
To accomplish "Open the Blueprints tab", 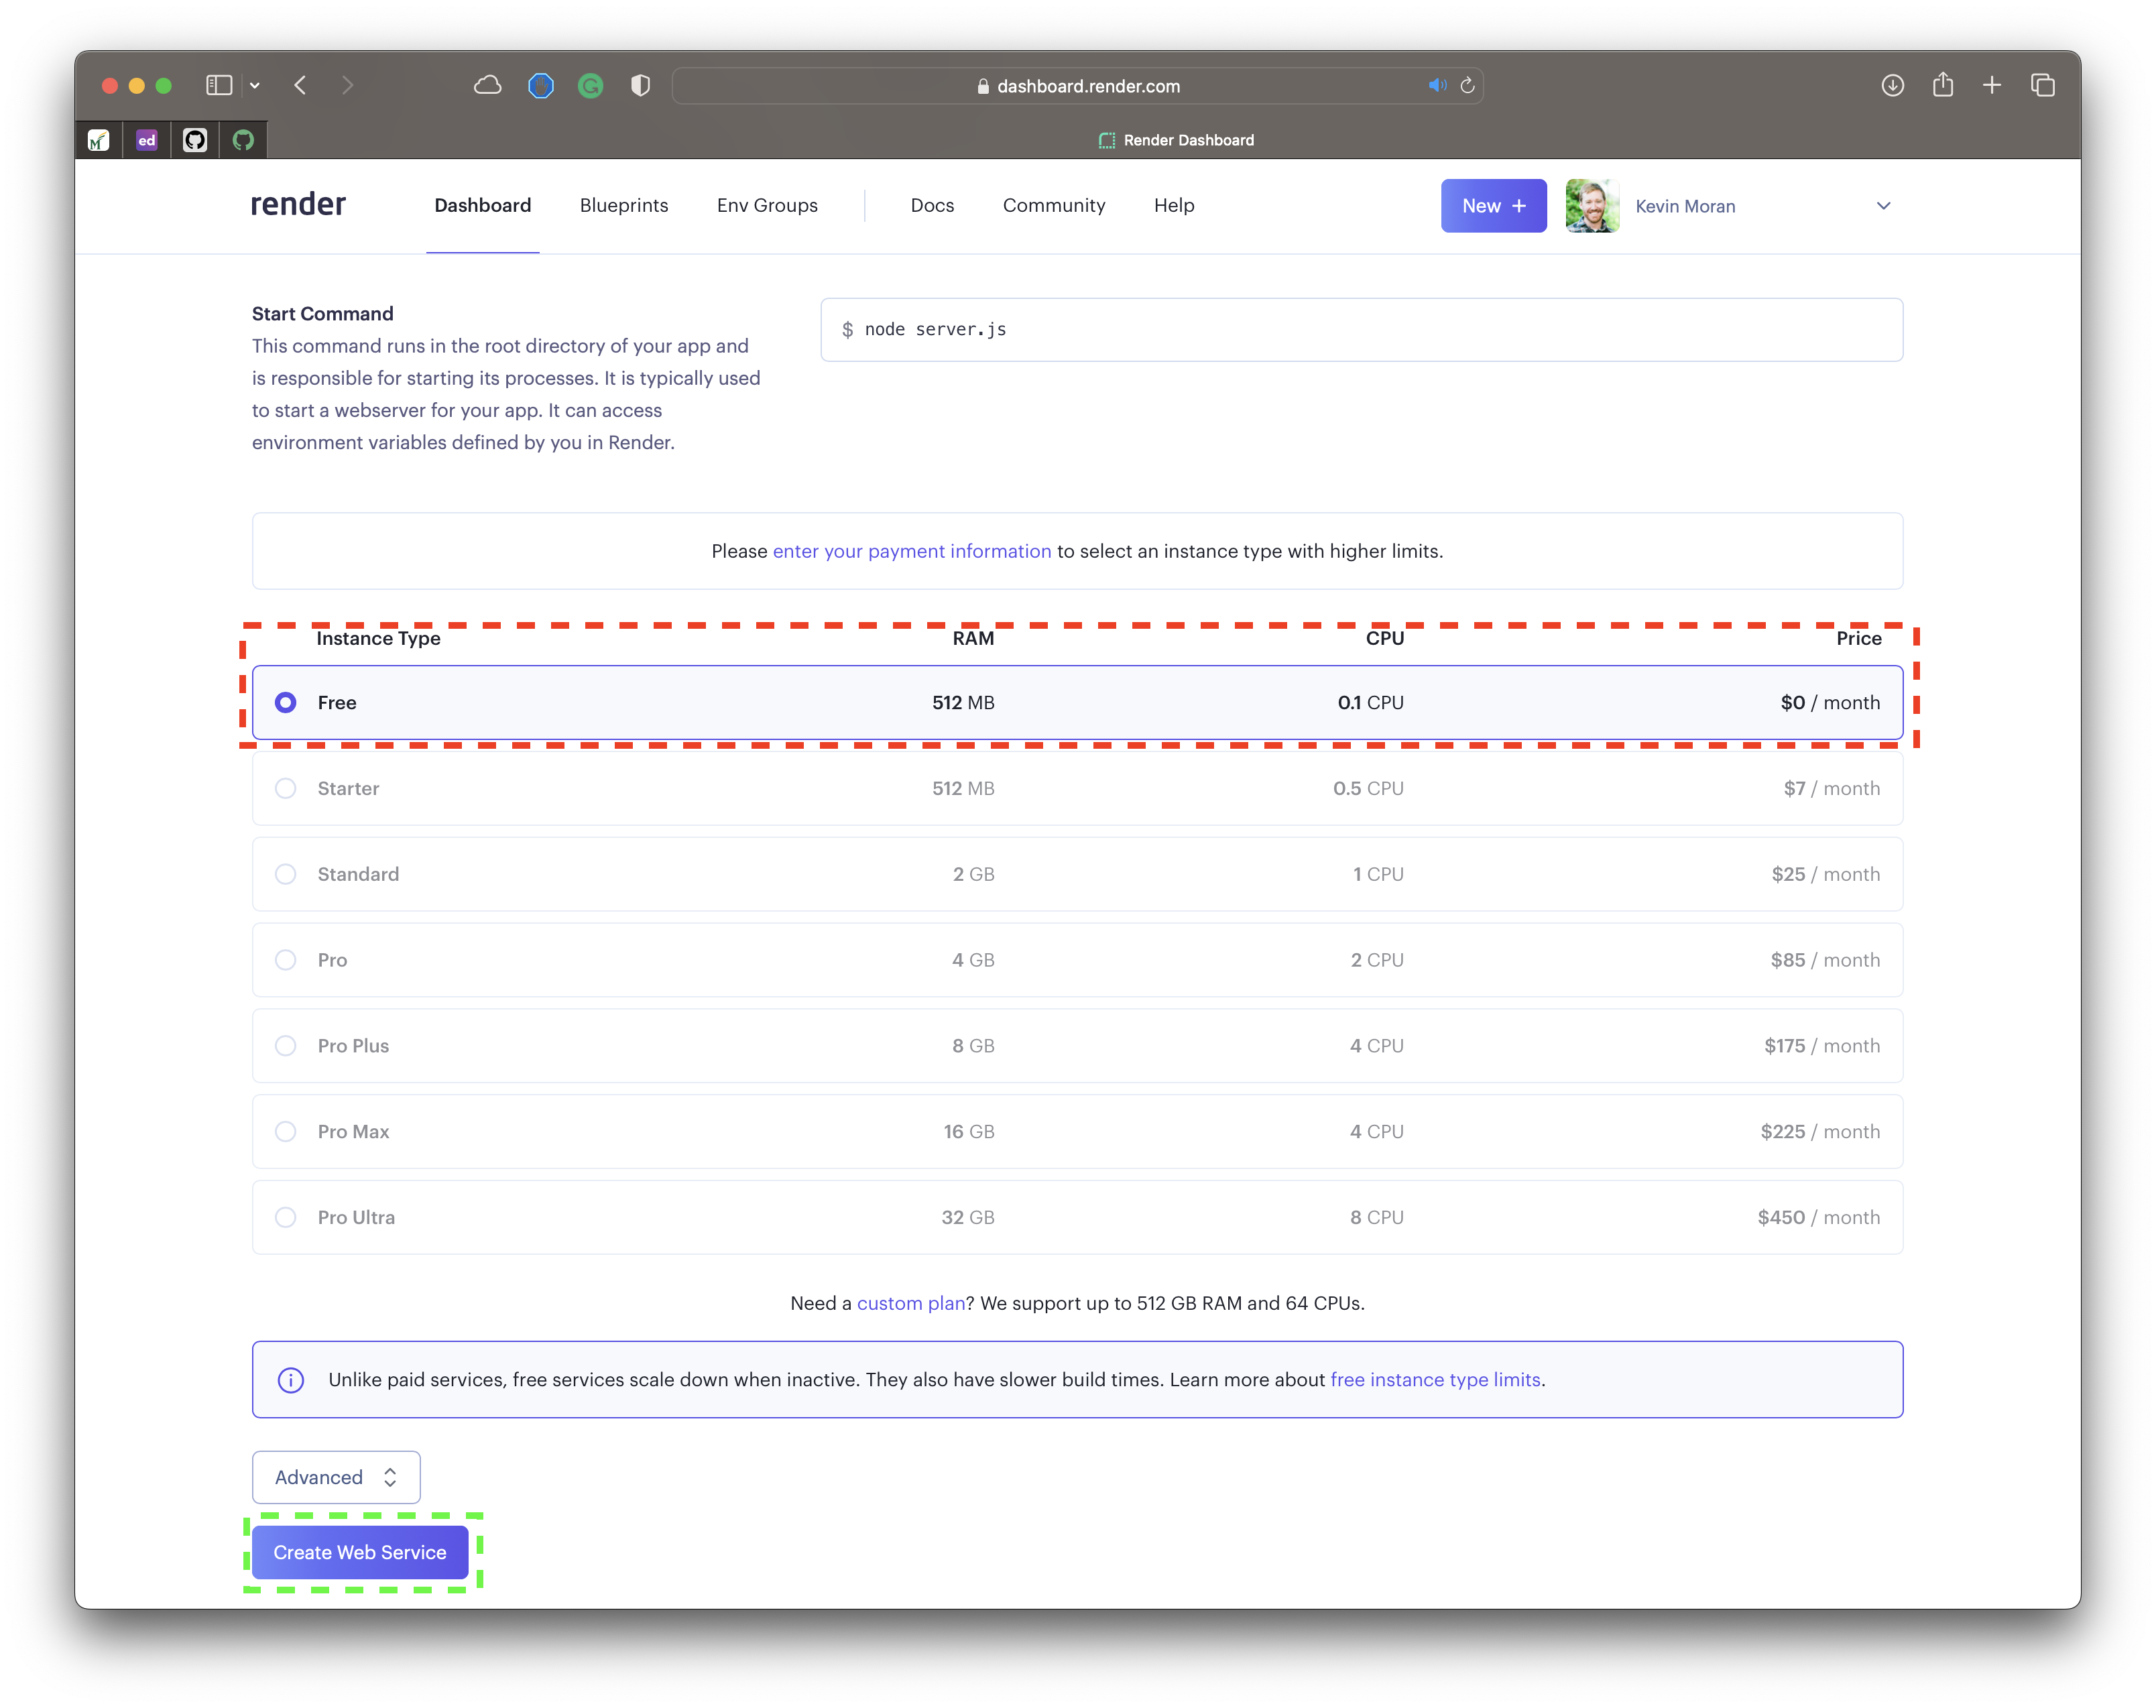I will (x=624, y=205).
